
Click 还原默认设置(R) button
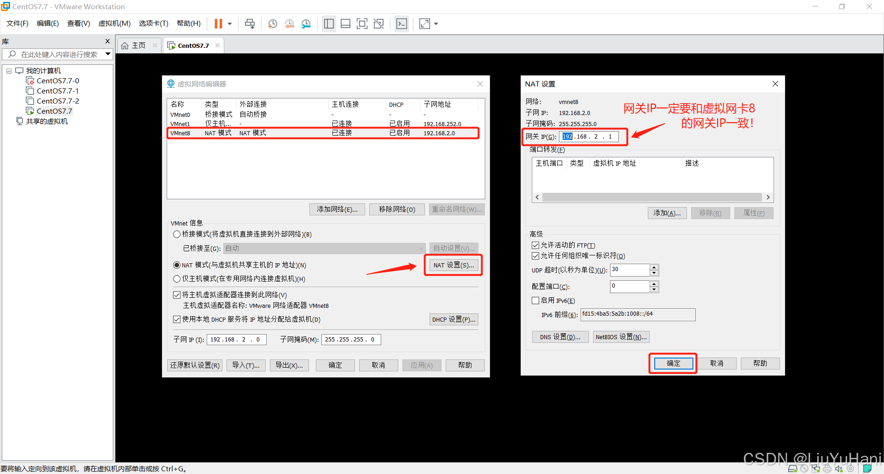[195, 365]
